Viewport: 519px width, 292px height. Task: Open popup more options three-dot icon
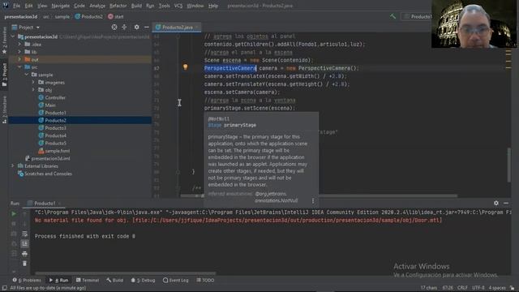pos(313,200)
